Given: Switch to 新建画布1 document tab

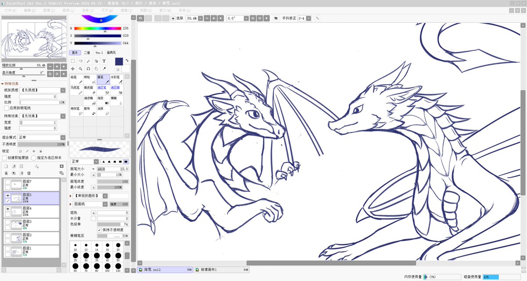Looking at the screenshot, I should (222, 270).
